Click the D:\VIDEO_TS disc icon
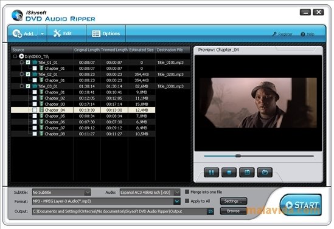This screenshot has height=229, width=334. 21,56
